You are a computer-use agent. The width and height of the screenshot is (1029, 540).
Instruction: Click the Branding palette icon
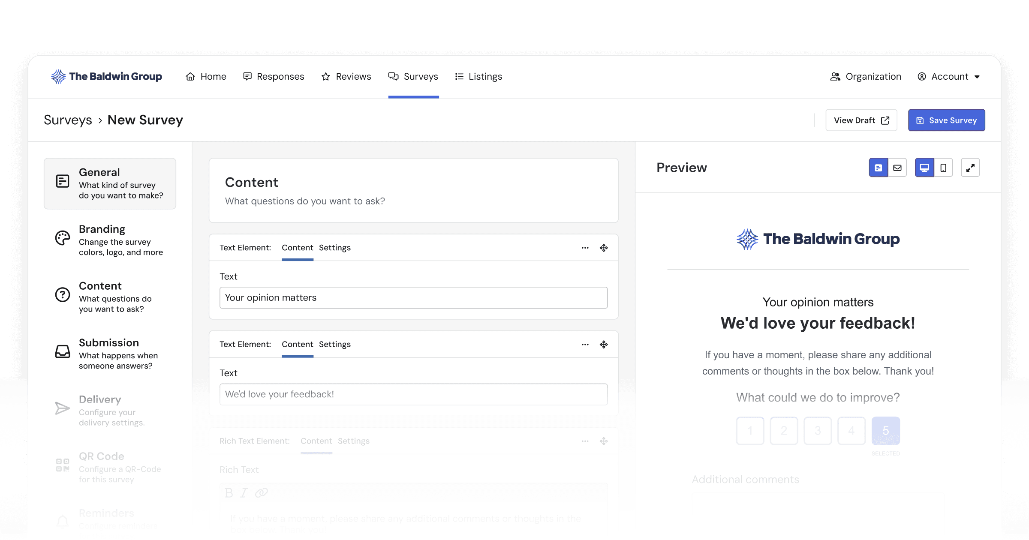(63, 238)
